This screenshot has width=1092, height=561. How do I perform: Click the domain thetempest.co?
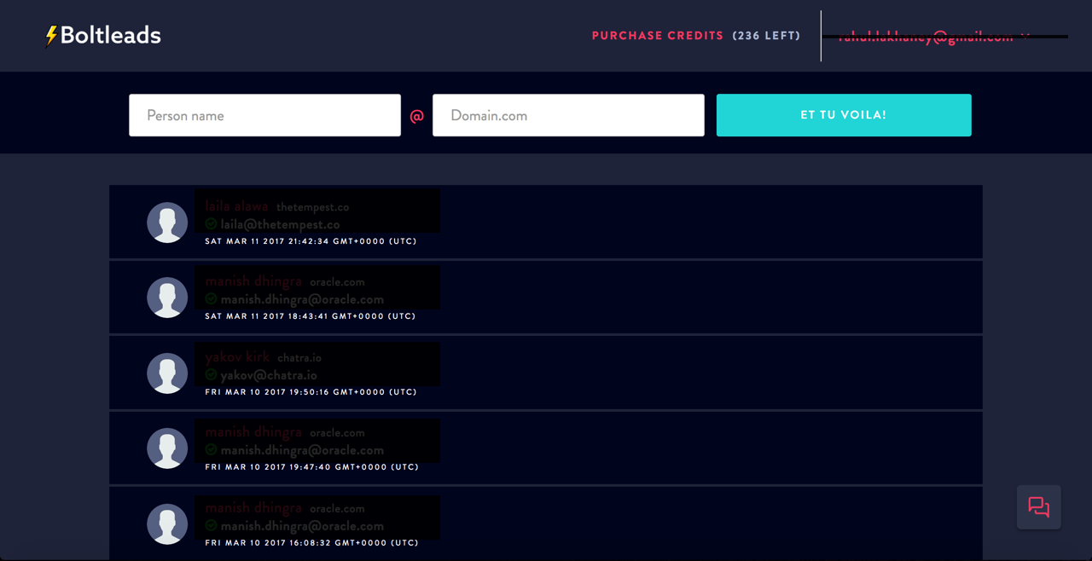click(x=312, y=207)
